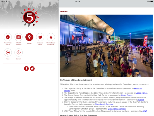Tap the Kroger Street Fair heading
This screenshot has height=116, width=154.
[78, 115]
